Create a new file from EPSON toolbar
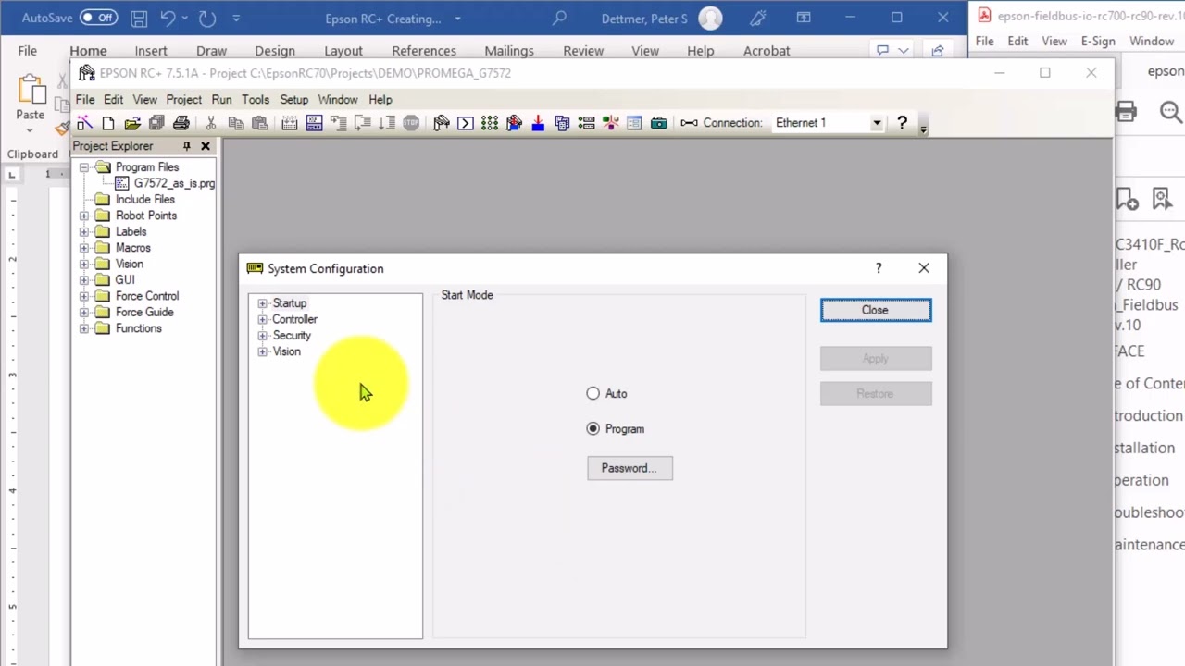 pyautogui.click(x=108, y=123)
